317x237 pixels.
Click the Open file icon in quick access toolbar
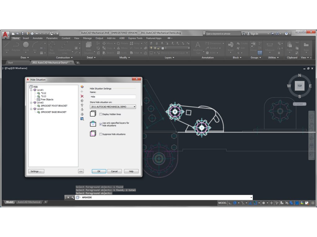point(18,34)
